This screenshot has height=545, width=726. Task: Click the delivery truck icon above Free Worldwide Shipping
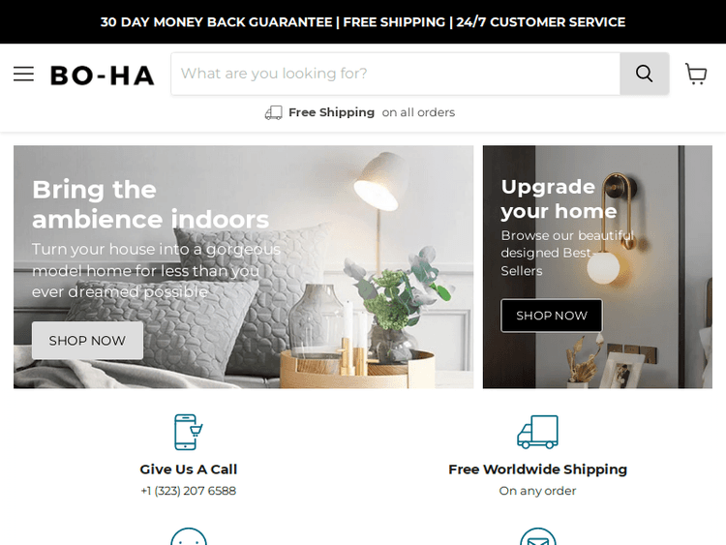[537, 432]
